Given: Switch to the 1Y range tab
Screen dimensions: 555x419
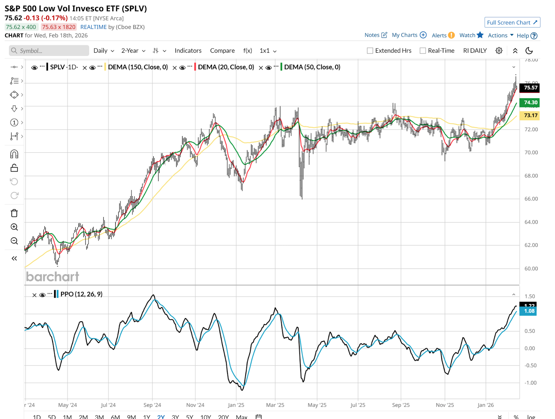Looking at the screenshot, I should [147, 417].
